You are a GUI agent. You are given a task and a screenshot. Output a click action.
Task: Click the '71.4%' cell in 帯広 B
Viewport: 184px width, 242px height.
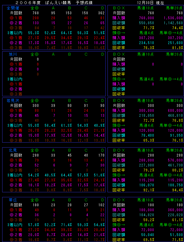pyautogui.click(x=66, y=225)
